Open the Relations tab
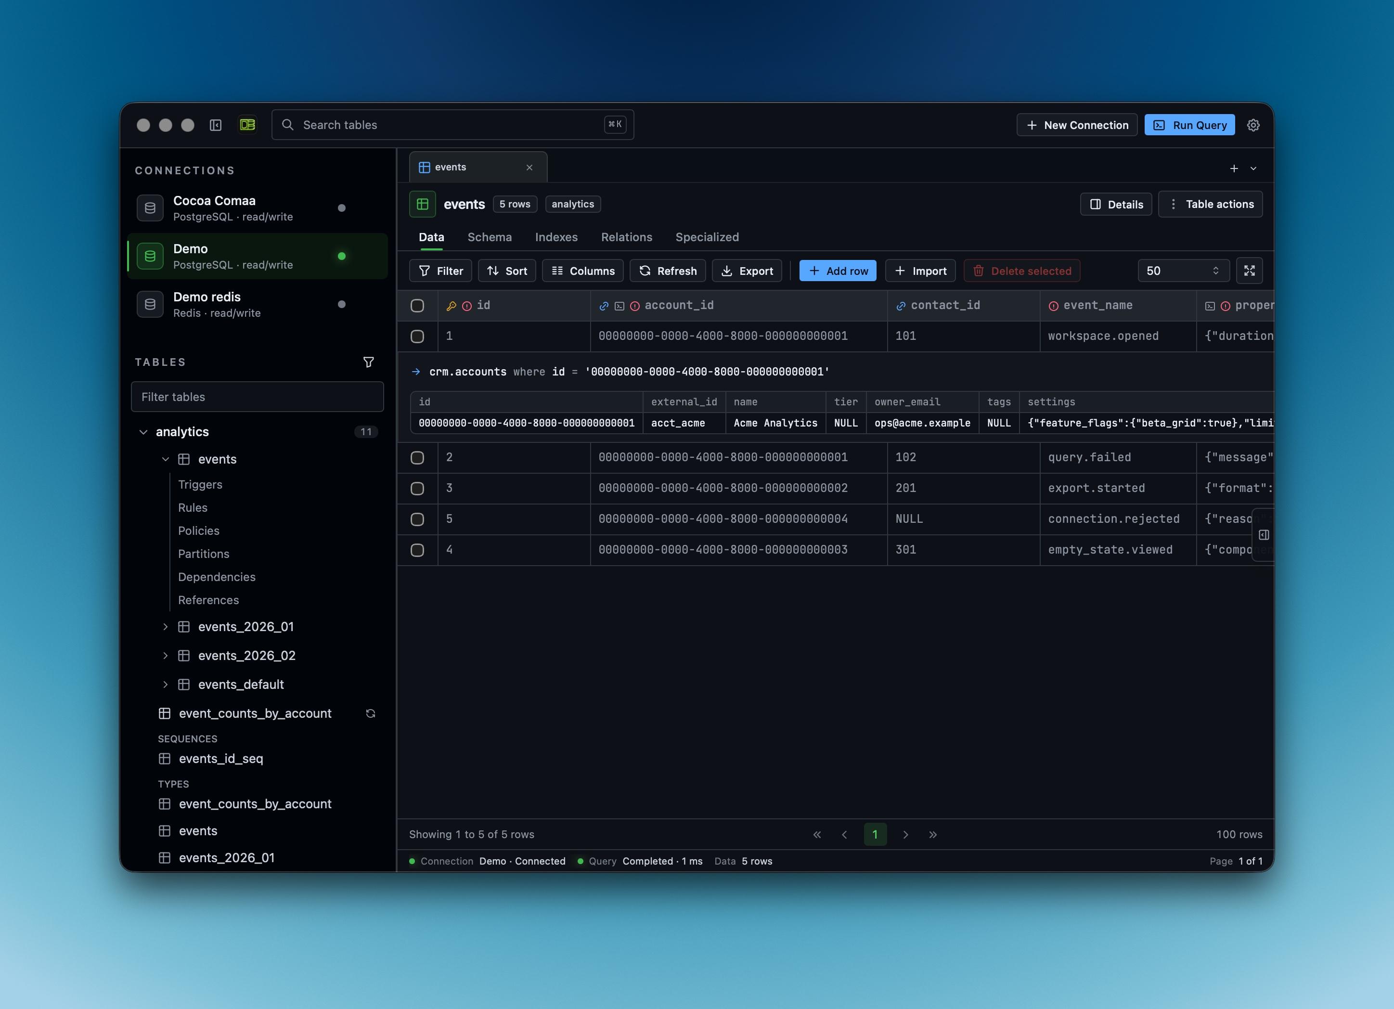The width and height of the screenshot is (1394, 1009). click(626, 237)
